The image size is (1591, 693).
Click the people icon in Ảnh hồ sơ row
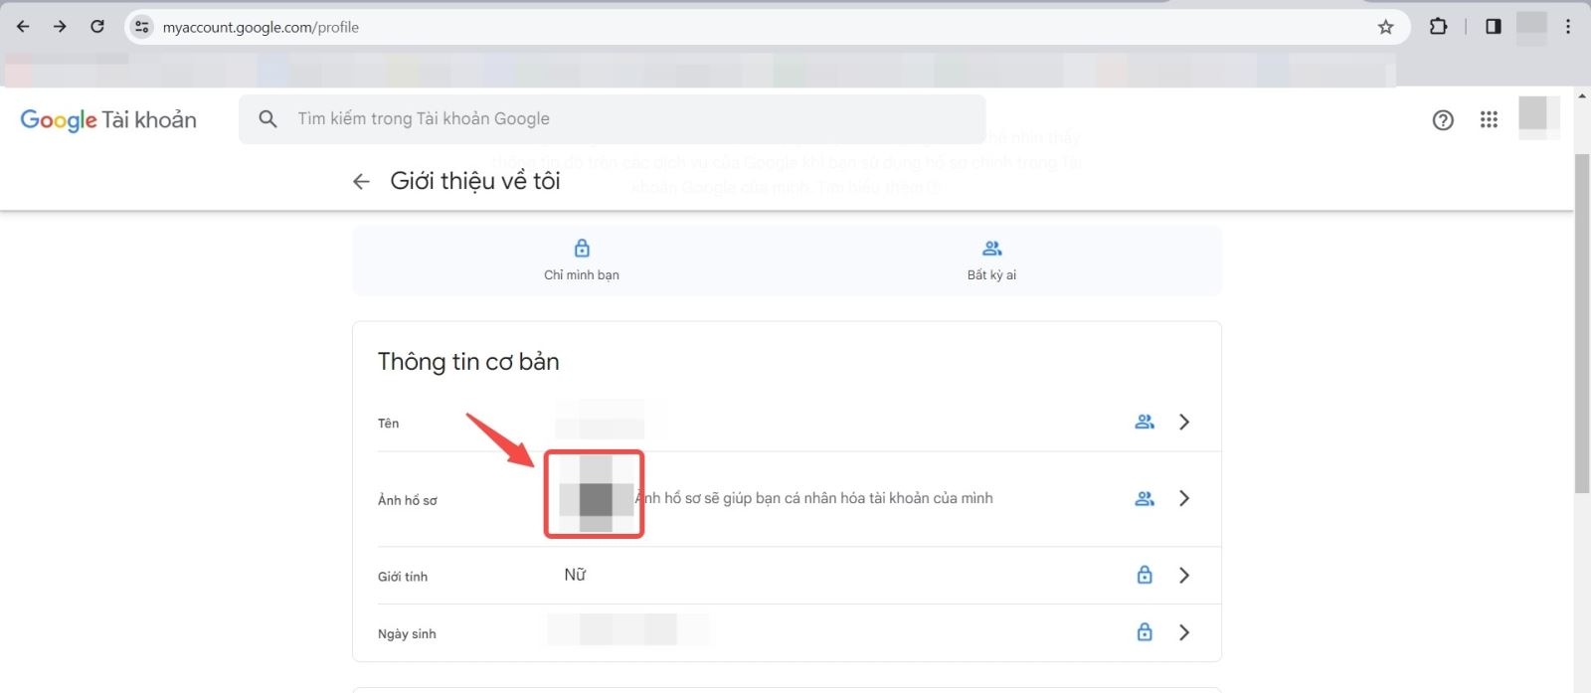tap(1145, 498)
